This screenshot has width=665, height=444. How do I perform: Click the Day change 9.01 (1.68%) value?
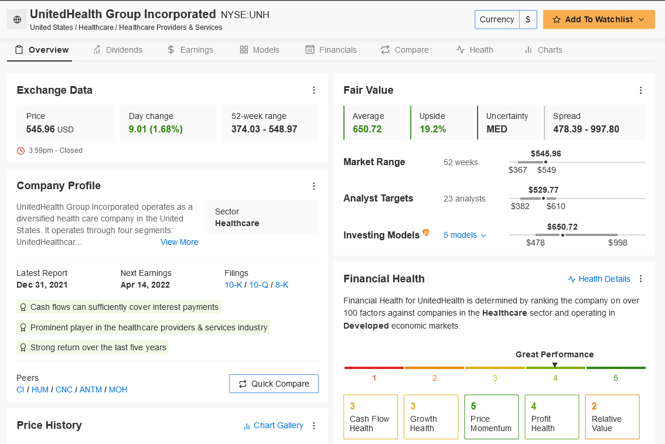coord(156,129)
